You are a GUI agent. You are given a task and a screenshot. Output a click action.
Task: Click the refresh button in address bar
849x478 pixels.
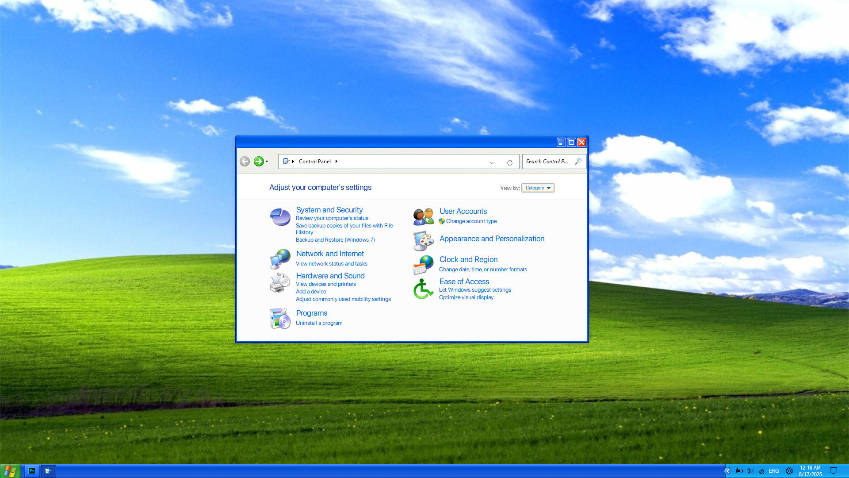pos(509,162)
